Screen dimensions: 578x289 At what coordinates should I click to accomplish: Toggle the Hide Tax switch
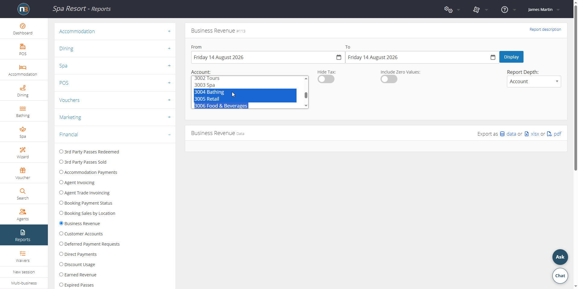coord(326,79)
